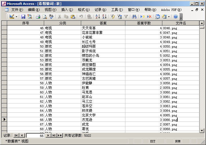This screenshot has width=206, height=145.
Task: Open the 编辑(E) menu
Action: (34, 10)
